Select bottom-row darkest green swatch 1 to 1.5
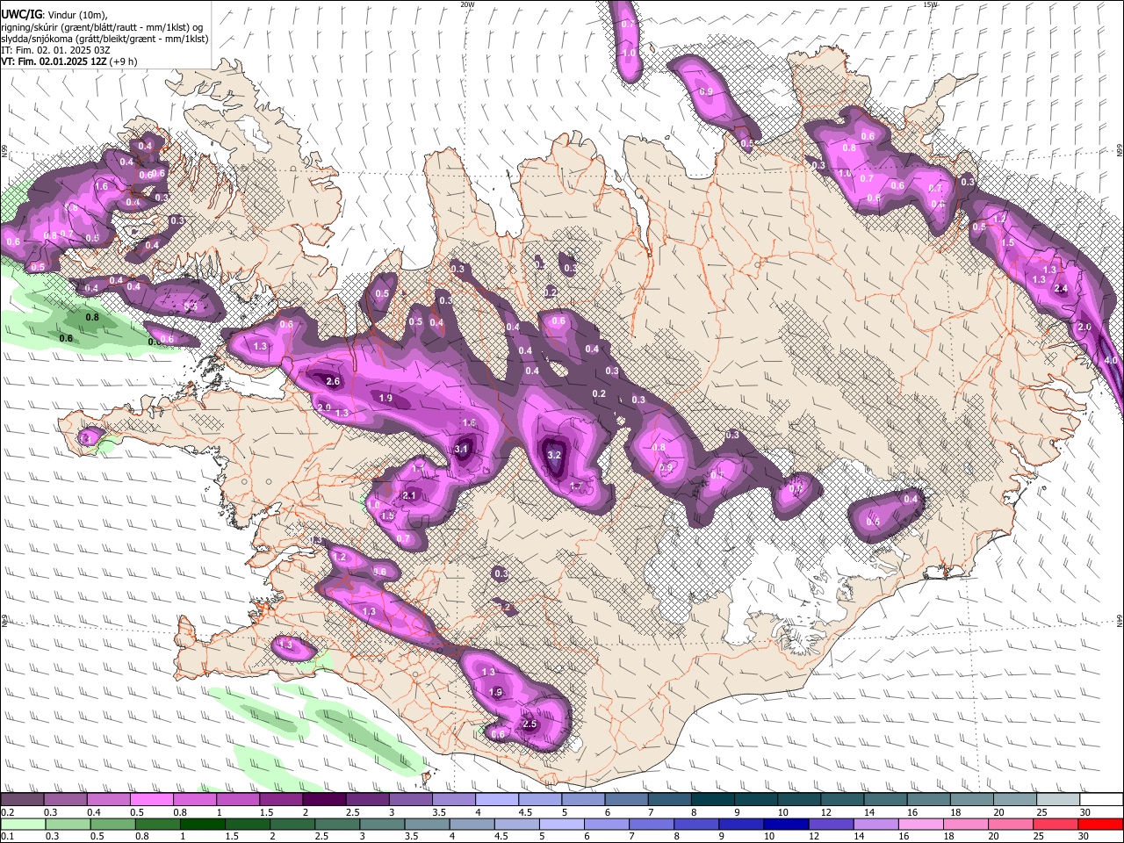1124x843 pixels. pyautogui.click(x=202, y=824)
